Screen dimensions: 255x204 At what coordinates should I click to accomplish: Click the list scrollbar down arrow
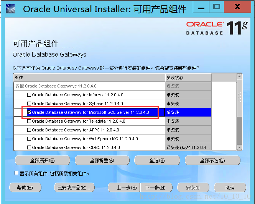[x=239, y=147]
